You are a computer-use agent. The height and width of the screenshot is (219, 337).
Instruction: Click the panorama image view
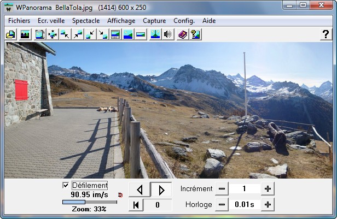[168, 110]
